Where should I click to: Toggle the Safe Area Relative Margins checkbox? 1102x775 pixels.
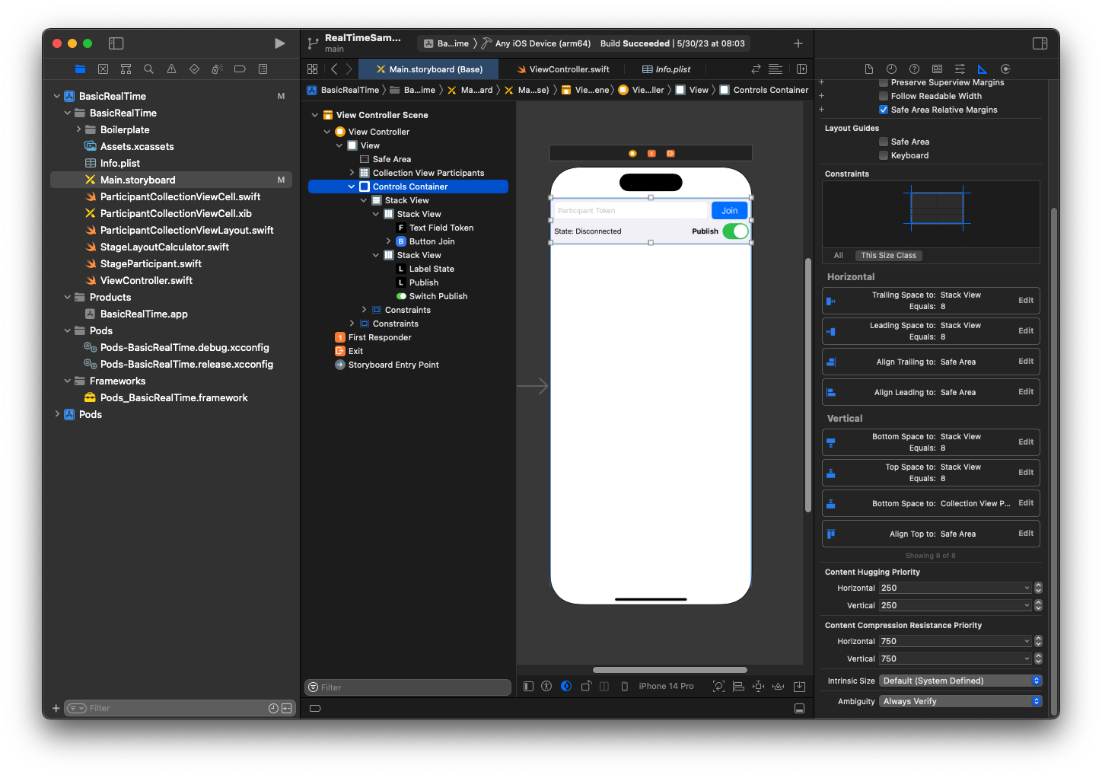(884, 109)
